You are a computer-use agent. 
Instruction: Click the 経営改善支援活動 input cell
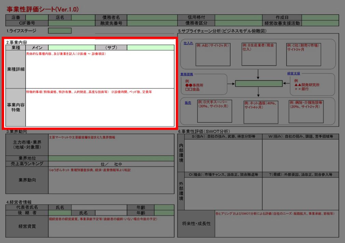[320, 23]
